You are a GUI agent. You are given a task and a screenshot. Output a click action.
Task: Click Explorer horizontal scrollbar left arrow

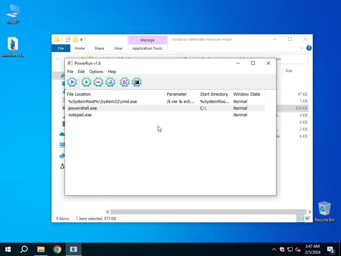(108, 212)
